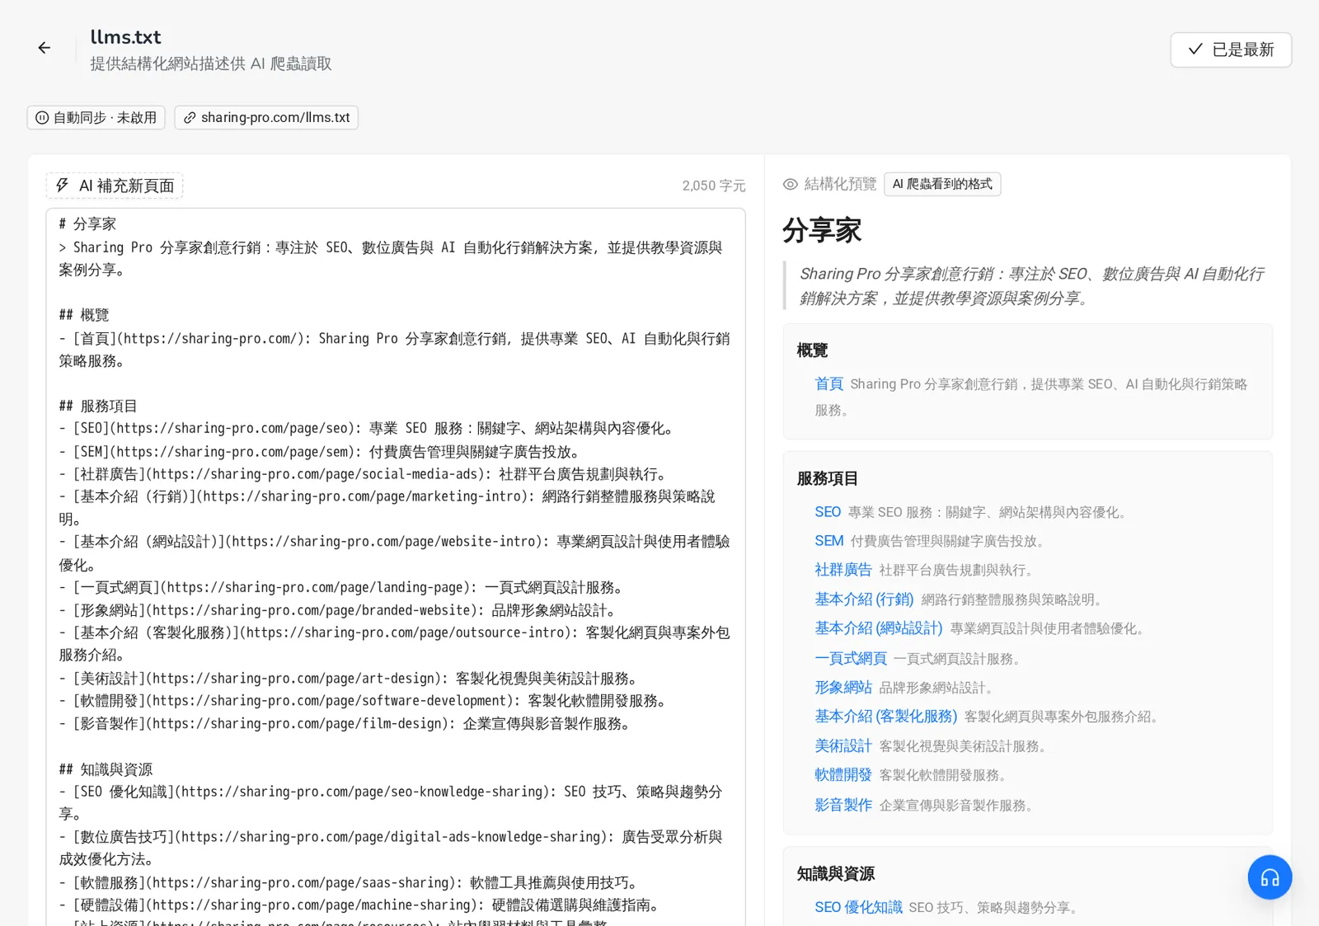1319x926 pixels.
Task: Click the pause icon in the sync chip
Action: click(x=42, y=118)
